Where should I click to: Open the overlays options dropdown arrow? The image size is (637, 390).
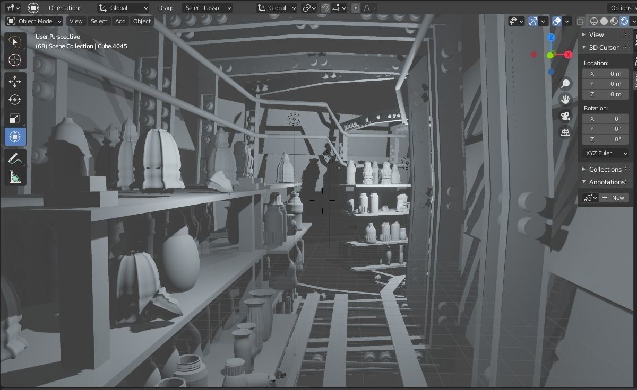point(567,21)
